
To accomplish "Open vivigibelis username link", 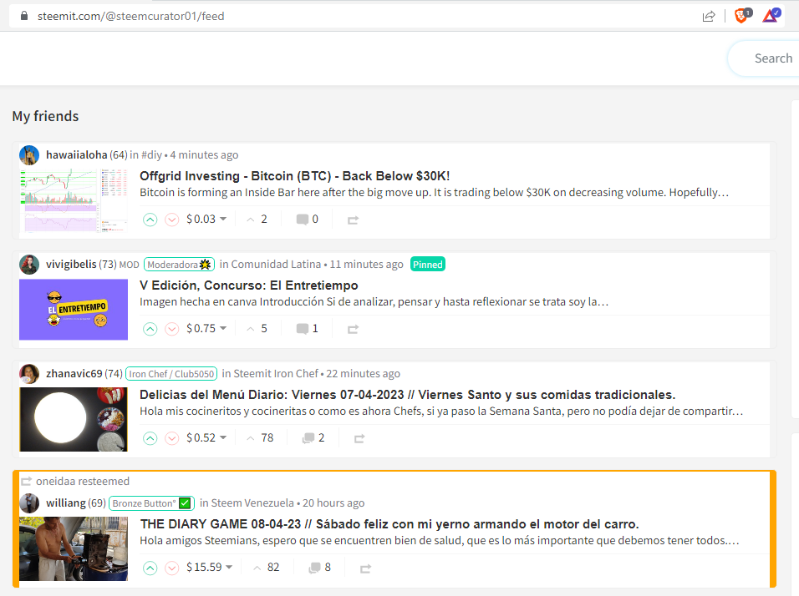I will click(71, 264).
